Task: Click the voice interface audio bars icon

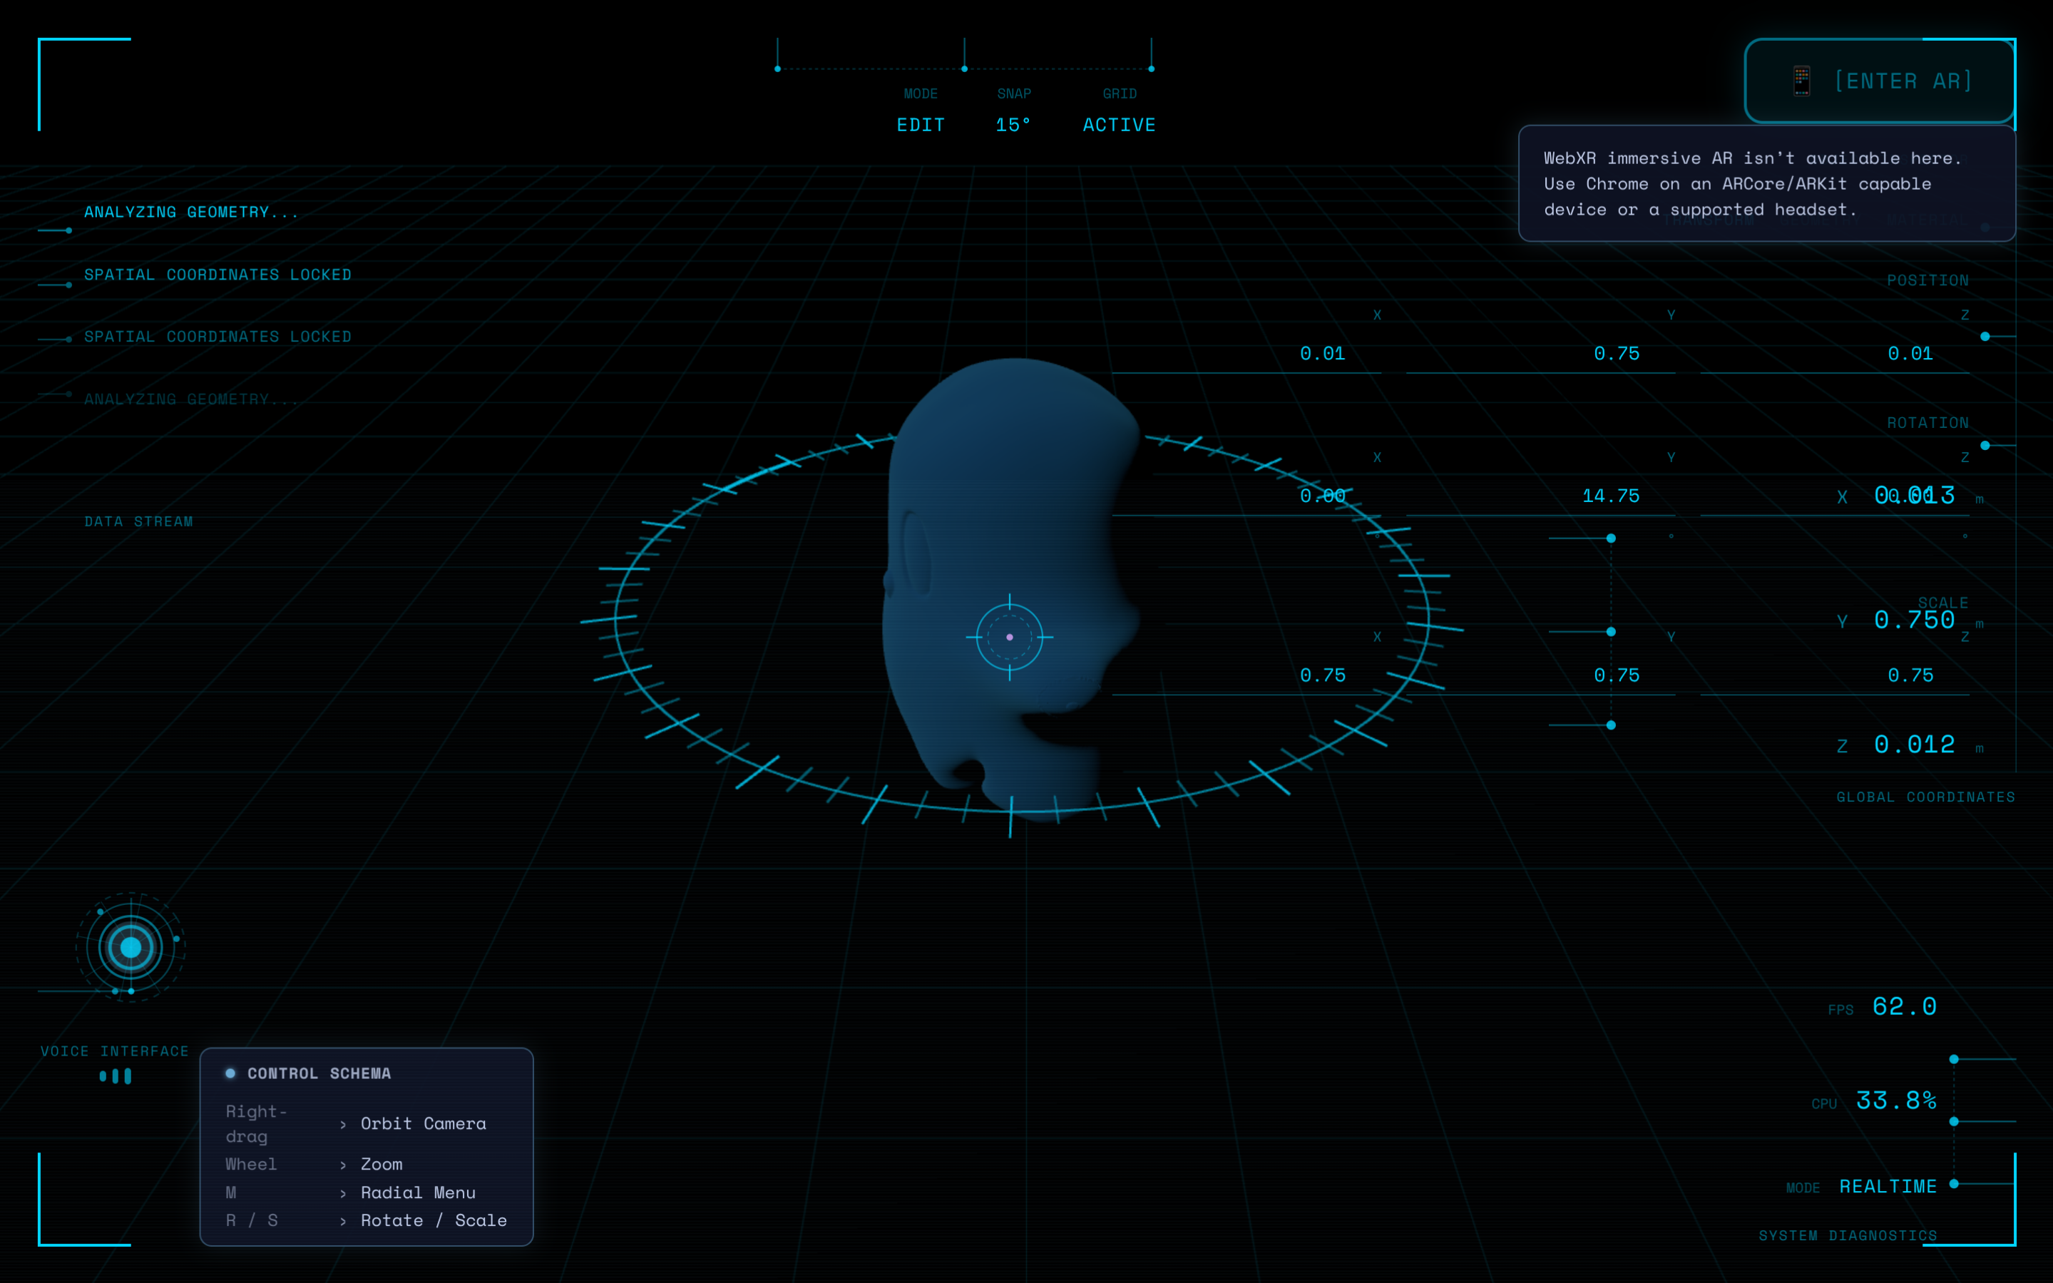Action: pyautogui.click(x=115, y=1076)
